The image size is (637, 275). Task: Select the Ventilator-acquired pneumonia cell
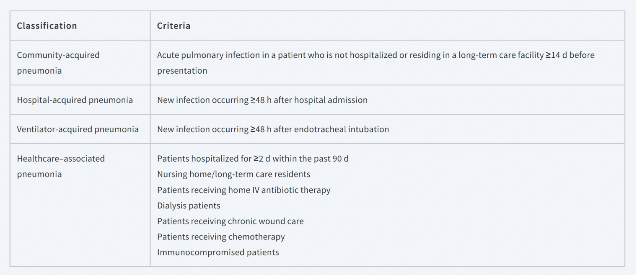coord(80,129)
